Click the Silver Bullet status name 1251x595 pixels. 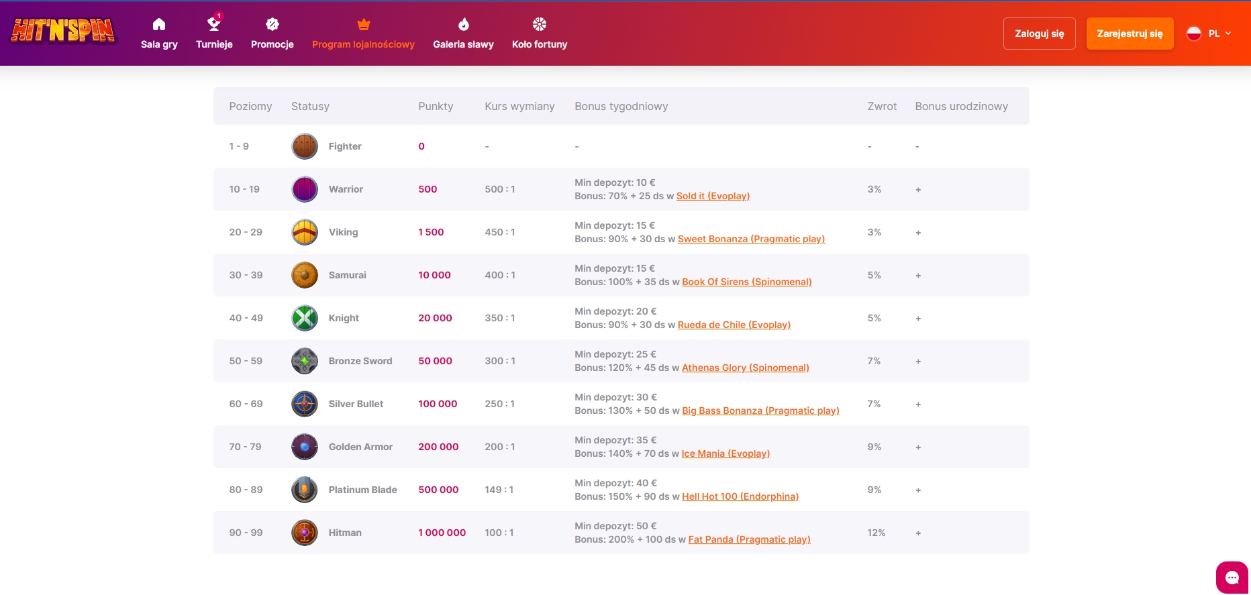pos(356,404)
